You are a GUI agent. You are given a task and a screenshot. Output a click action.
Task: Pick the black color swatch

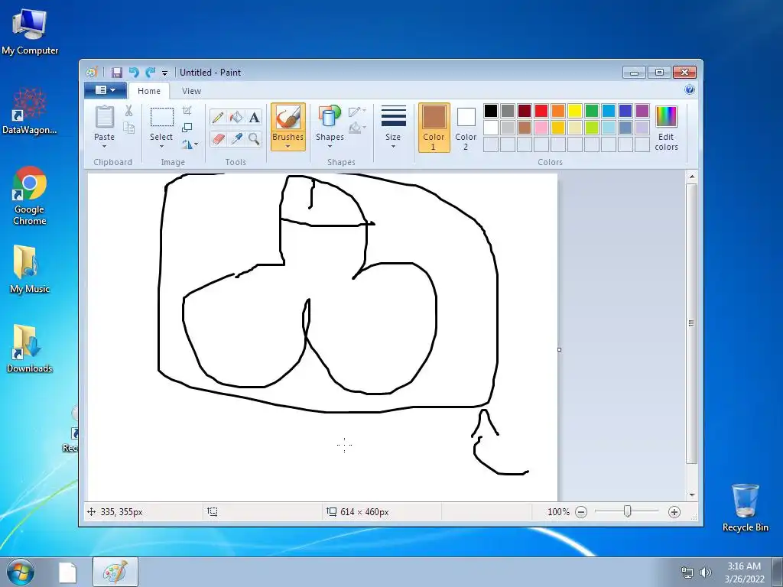(491, 111)
